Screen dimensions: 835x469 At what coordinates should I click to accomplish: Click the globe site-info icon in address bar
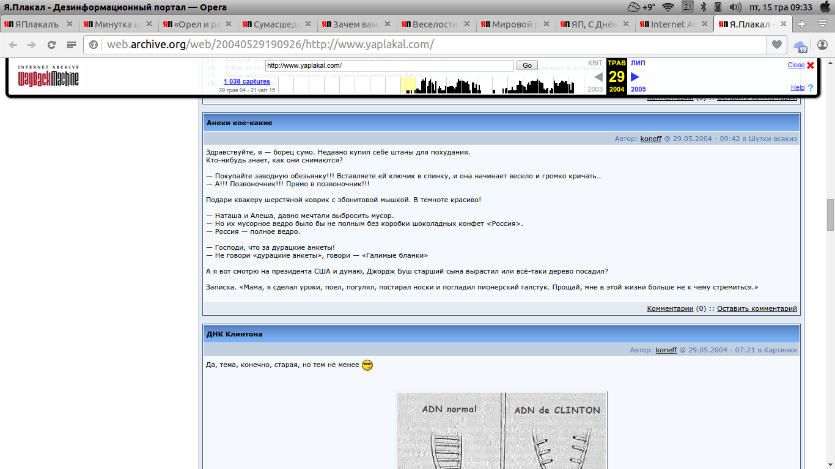coord(94,45)
